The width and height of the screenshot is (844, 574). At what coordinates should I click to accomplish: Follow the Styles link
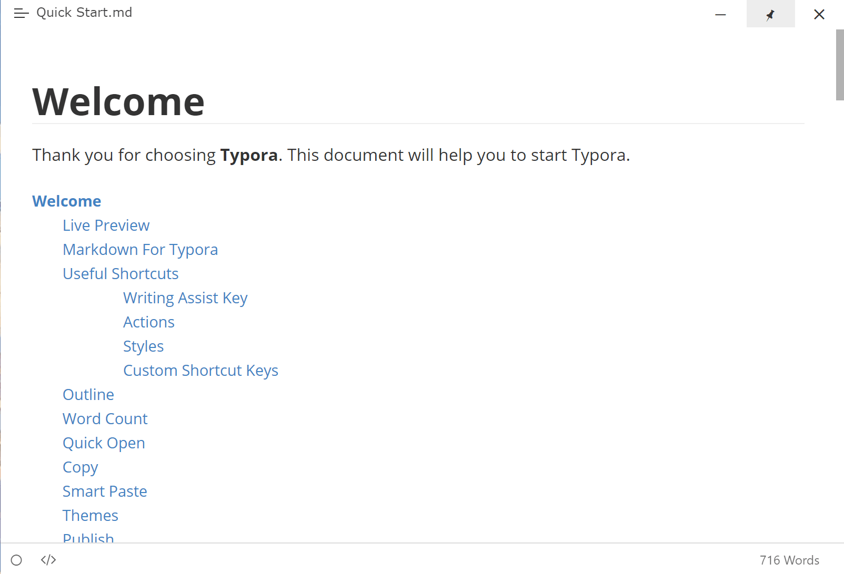coord(143,346)
